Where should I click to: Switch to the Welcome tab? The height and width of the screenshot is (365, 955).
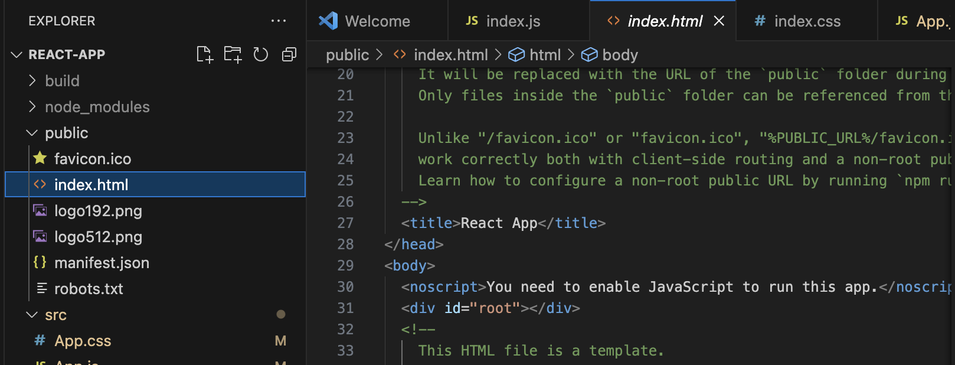(x=377, y=21)
